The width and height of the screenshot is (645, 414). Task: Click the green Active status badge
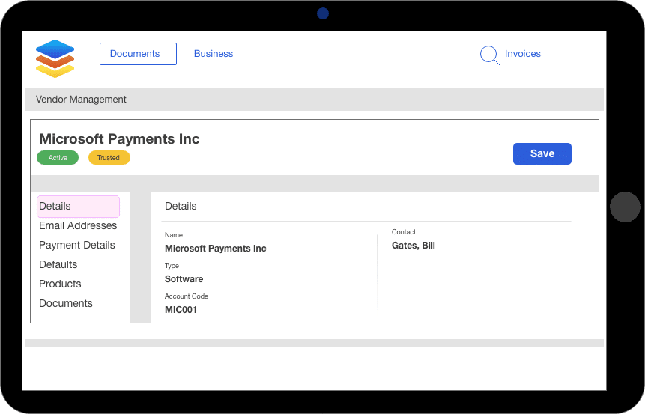[58, 158]
